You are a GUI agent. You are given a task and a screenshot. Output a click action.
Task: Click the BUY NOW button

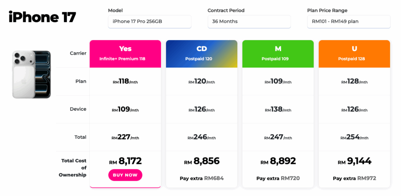(125, 175)
